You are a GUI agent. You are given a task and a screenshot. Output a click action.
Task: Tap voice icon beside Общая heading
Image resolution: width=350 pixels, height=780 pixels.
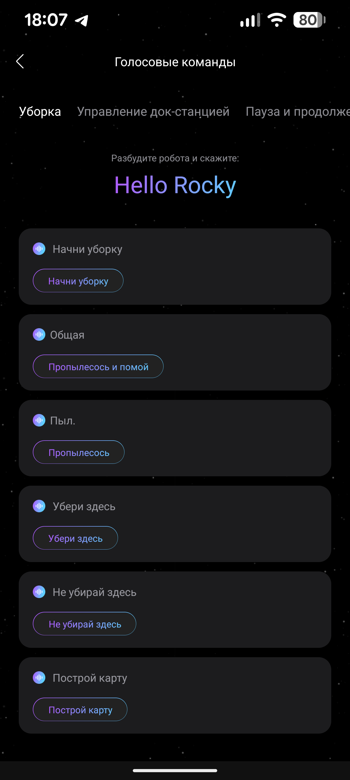tap(39, 334)
